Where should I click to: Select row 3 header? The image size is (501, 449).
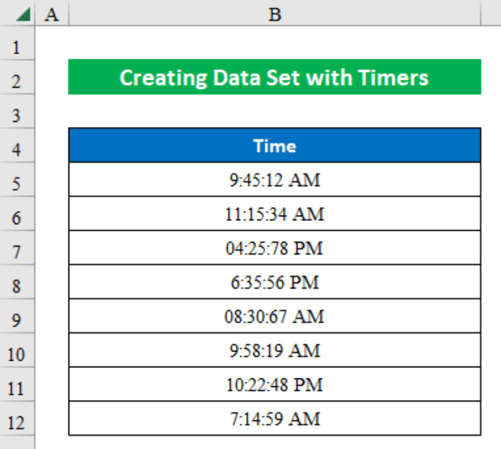16,116
